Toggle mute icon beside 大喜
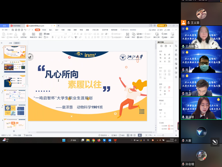Image resolution: width=222 pixels, height=167 pixels. tap(183, 141)
